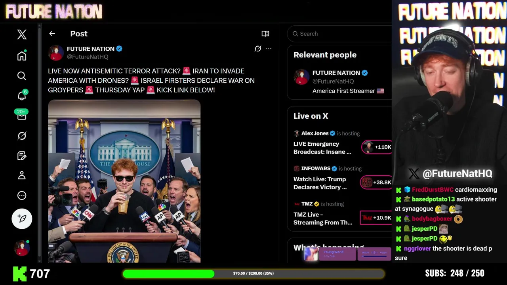Click FUTURE NATION avatar in Relevant people

(301, 77)
